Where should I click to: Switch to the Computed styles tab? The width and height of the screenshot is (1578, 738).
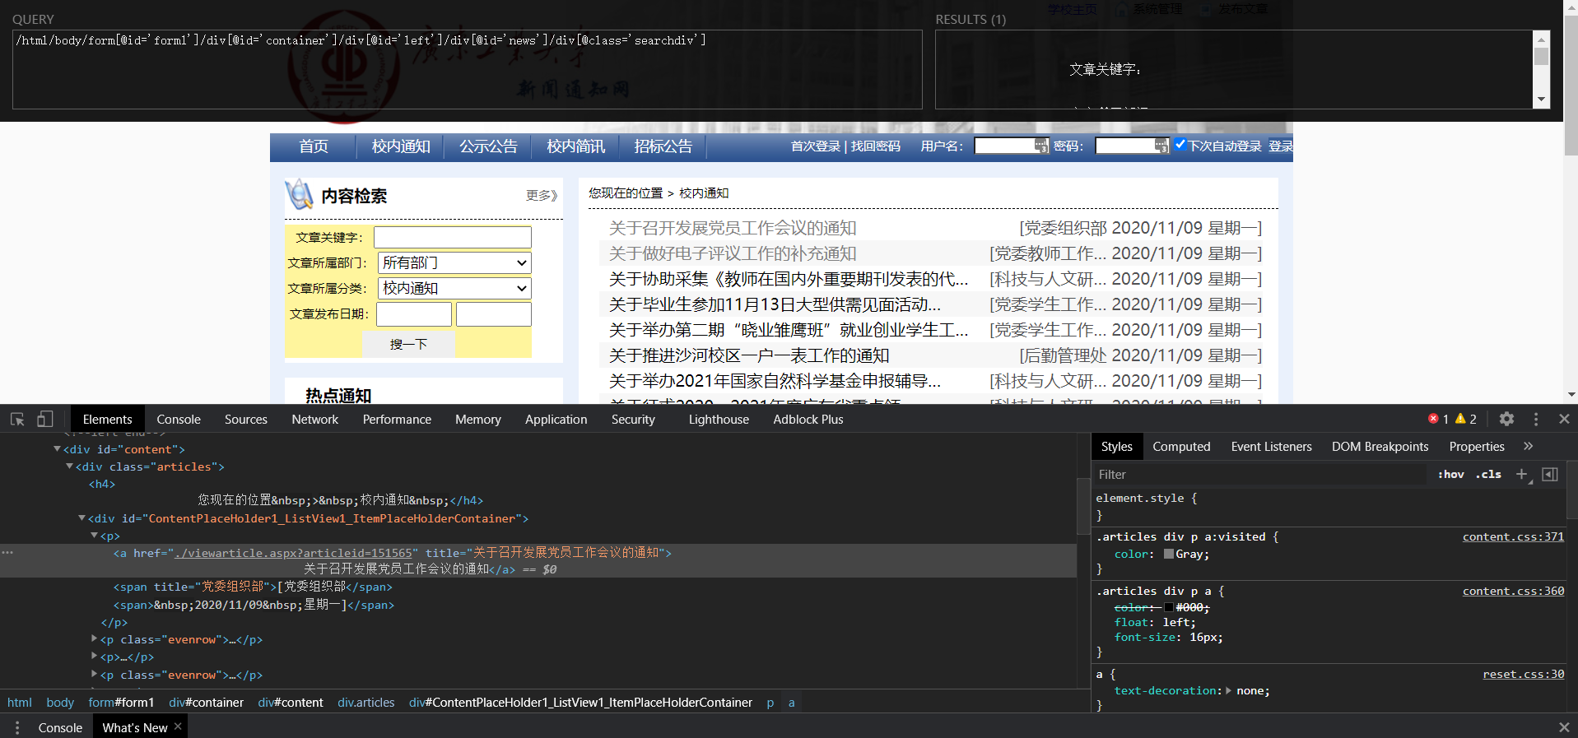click(x=1181, y=446)
